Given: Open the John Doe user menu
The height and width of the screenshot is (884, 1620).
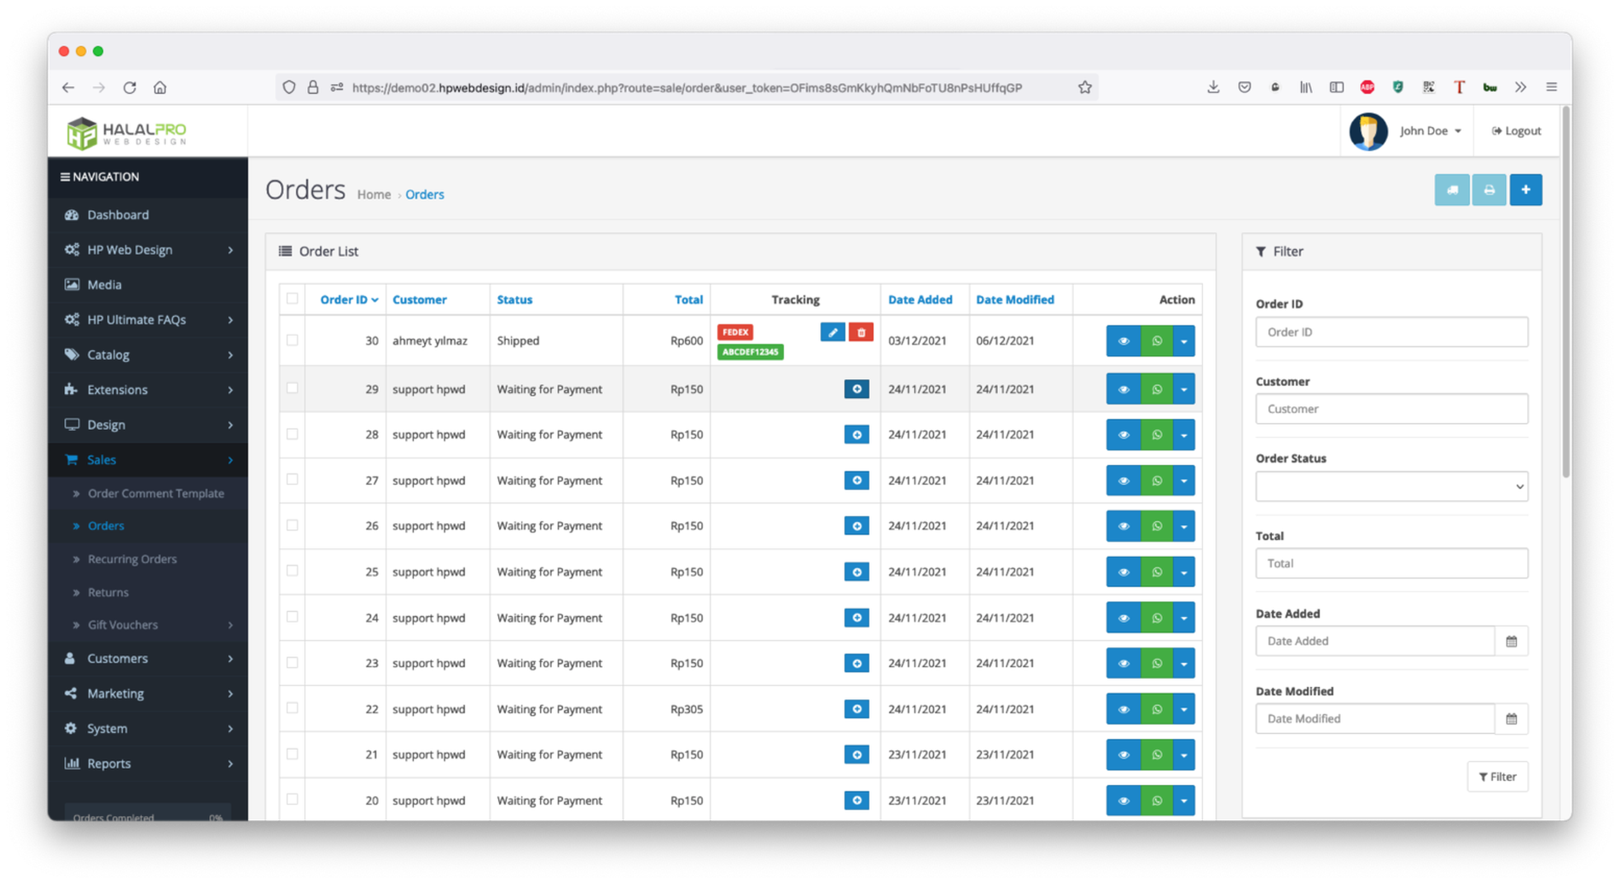Looking at the screenshot, I should (1430, 131).
